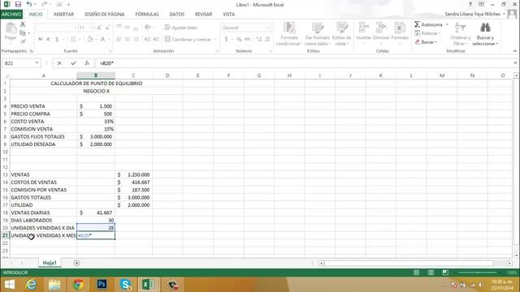Open the font size dropdown
This screenshot has width=520, height=292.
click(x=92, y=28)
